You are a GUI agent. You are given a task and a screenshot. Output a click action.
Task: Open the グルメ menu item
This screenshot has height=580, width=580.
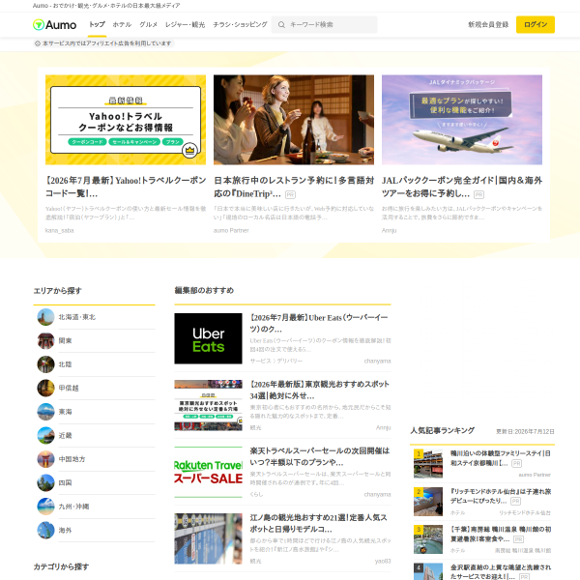[x=148, y=24]
